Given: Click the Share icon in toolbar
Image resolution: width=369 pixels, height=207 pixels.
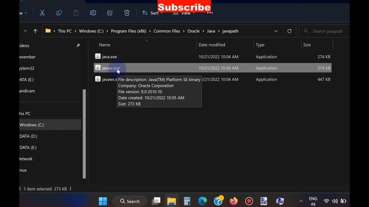Looking at the screenshot, I should (x=110, y=13).
